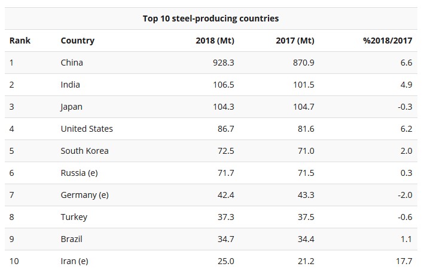
Task: Click the %2018/2017 column header
Action: tap(388, 41)
